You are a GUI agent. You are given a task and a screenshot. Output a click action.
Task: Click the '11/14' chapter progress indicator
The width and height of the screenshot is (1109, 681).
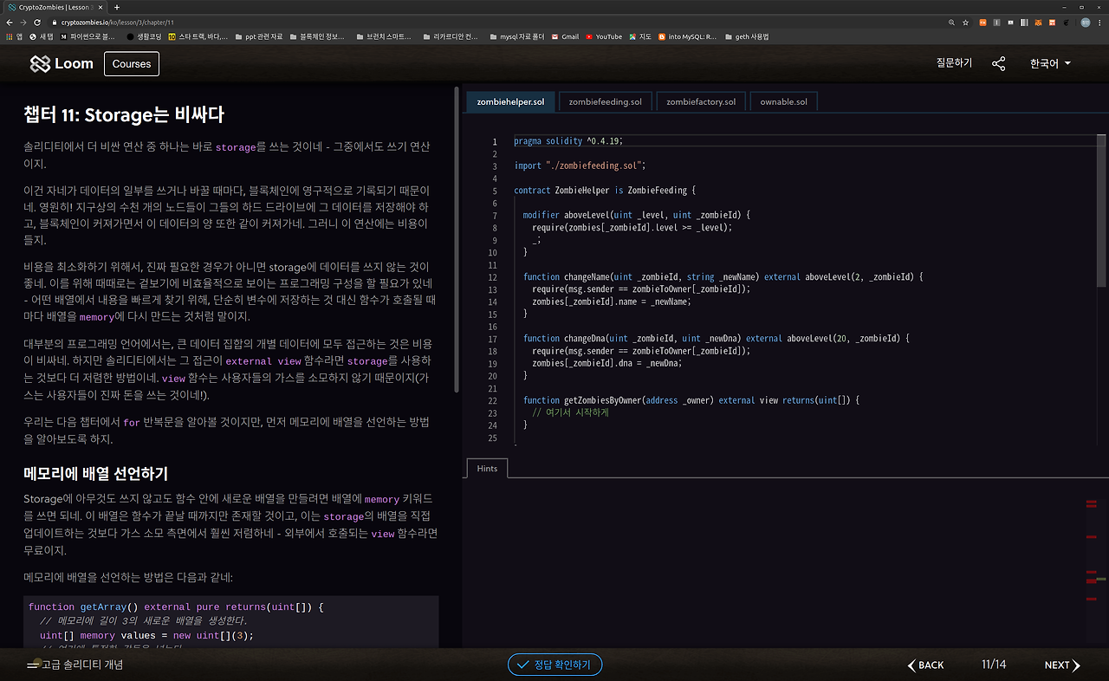point(994,665)
